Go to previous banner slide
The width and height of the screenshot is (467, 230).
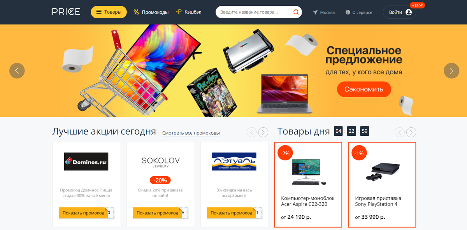pyautogui.click(x=17, y=70)
